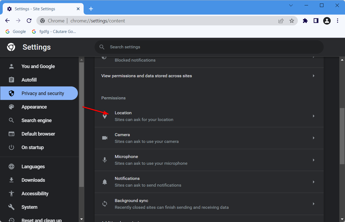The width and height of the screenshot is (345, 222).
Task: Open View permissions and data stored across sites
Action: (209, 76)
